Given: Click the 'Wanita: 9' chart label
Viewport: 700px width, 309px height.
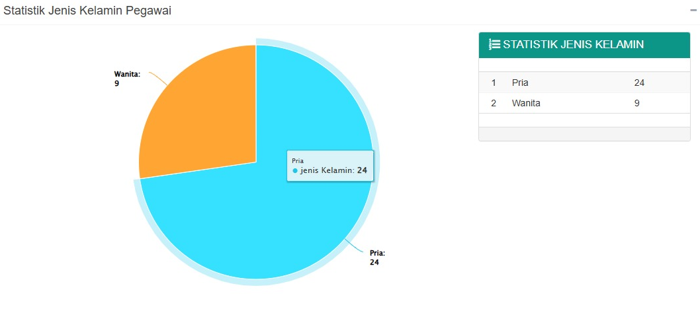Looking at the screenshot, I should tap(127, 79).
